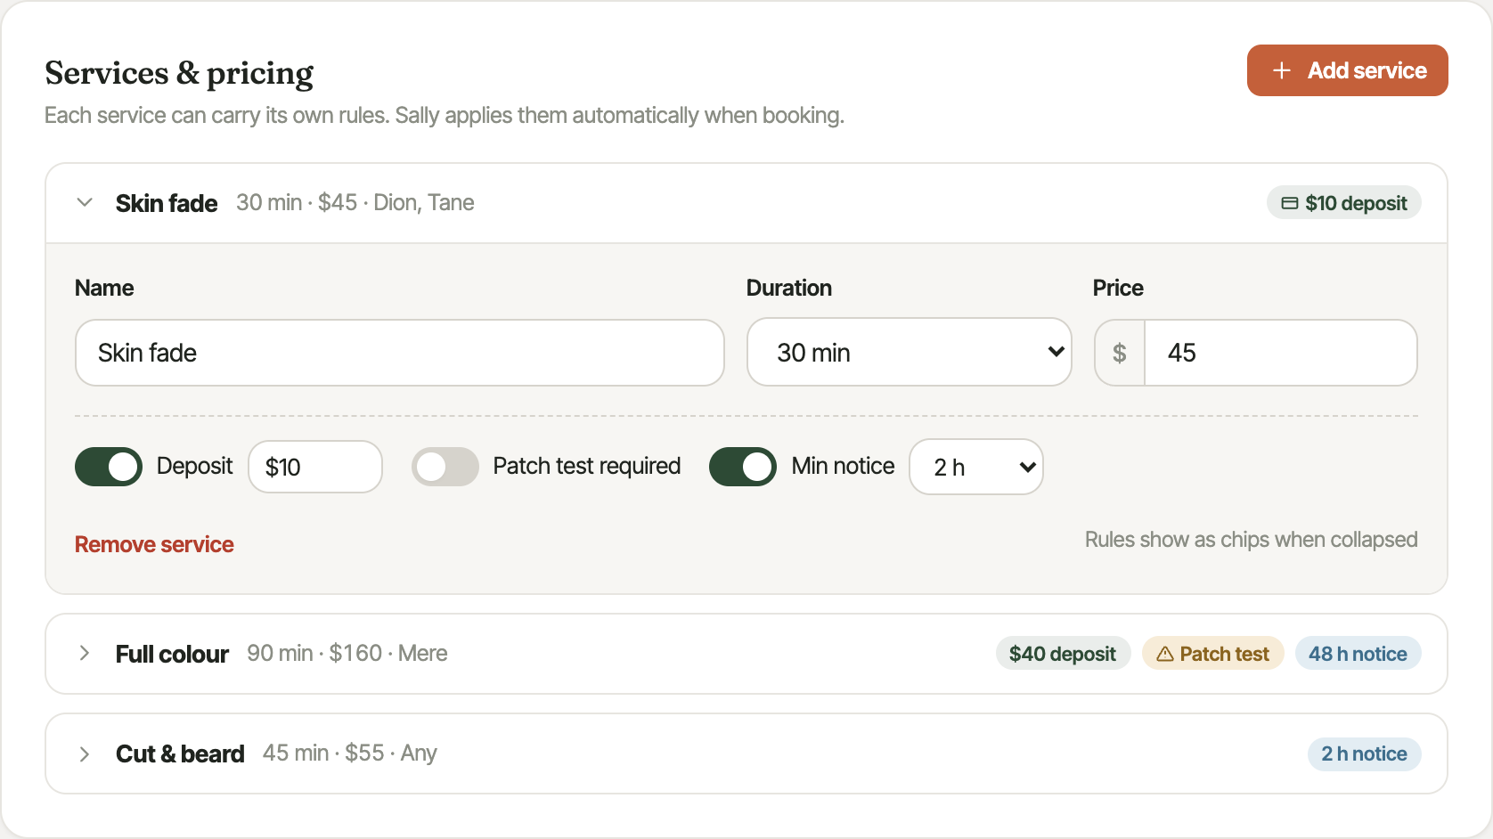1493x839 pixels.
Task: Click the Services & pricing heading
Action: point(179,73)
